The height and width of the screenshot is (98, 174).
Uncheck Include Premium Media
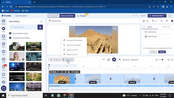(10, 38)
